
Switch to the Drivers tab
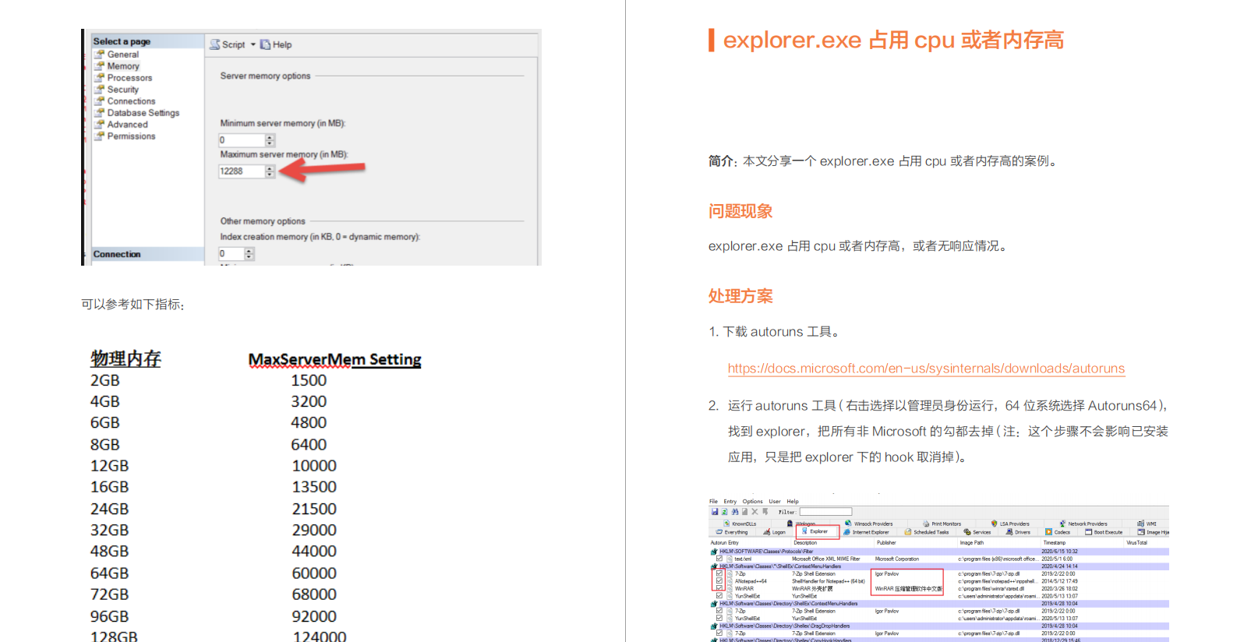coord(1018,532)
